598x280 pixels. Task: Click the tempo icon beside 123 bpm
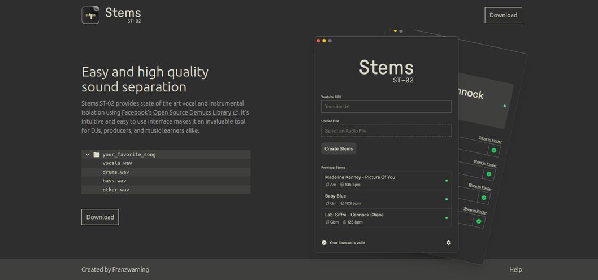click(345, 222)
